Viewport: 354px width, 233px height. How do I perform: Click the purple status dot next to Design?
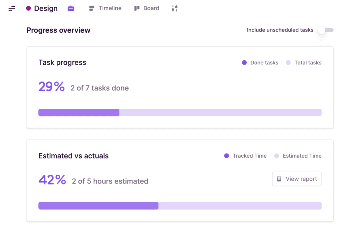click(x=28, y=8)
